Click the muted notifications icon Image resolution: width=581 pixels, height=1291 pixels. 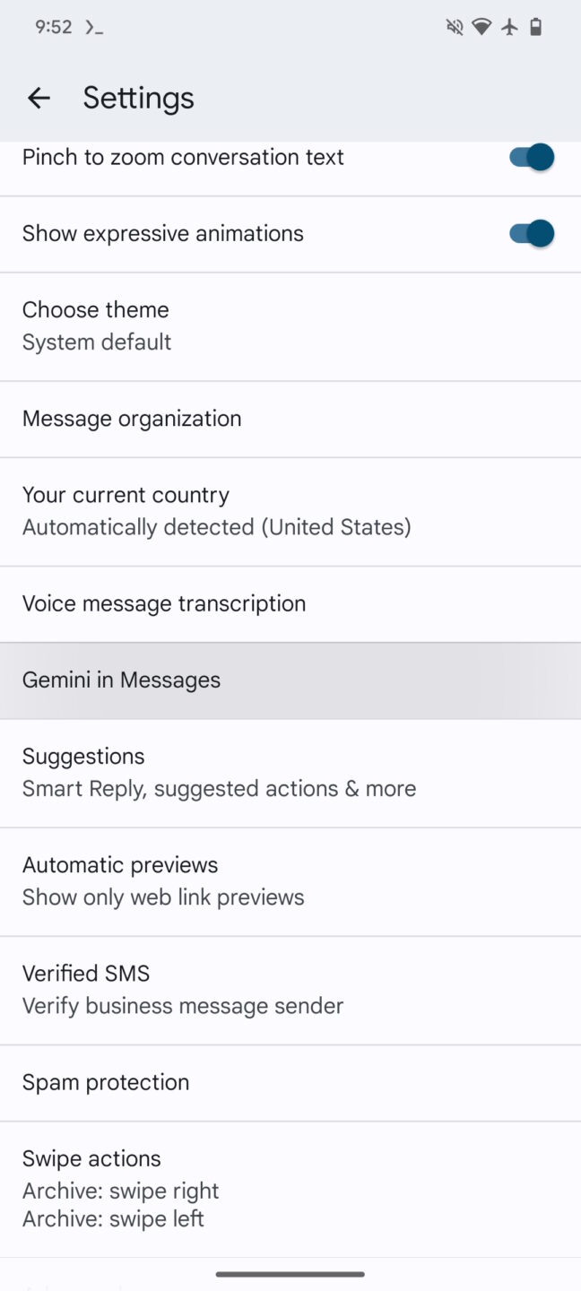click(x=454, y=27)
